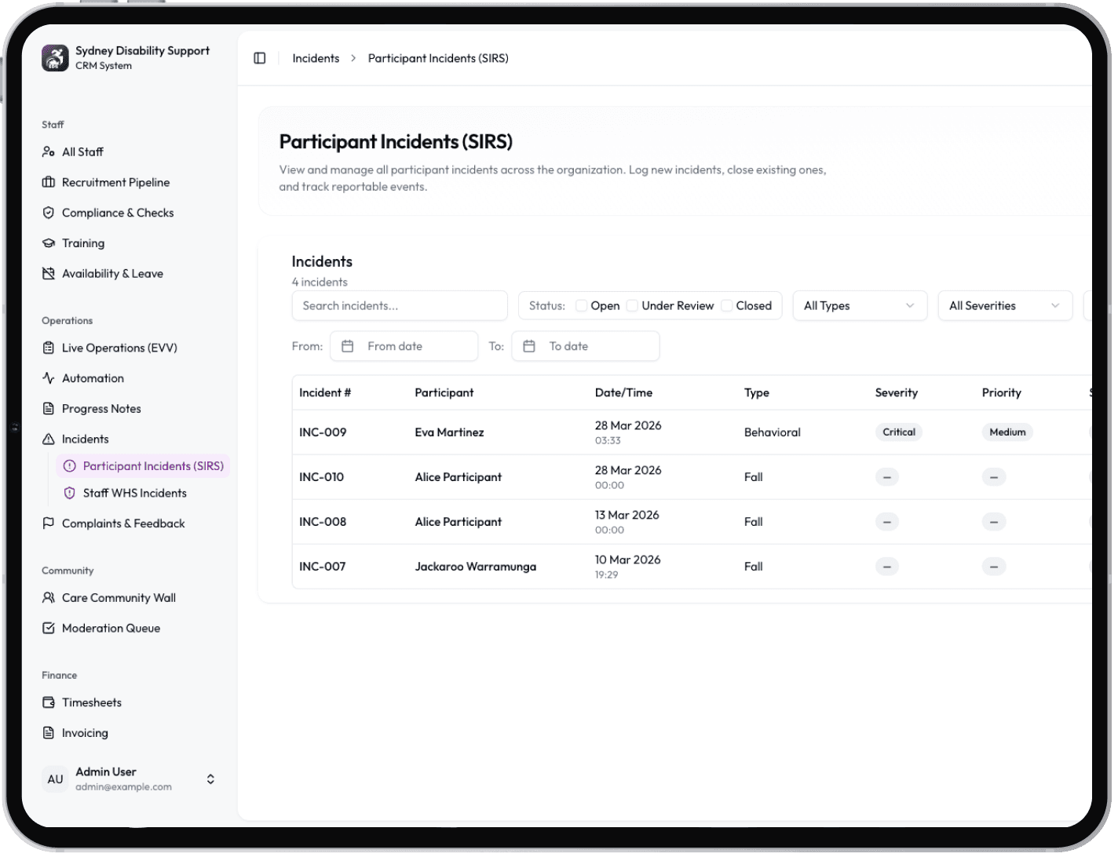The width and height of the screenshot is (1118, 857).
Task: Open incident INC-010 row
Action: click(x=692, y=477)
